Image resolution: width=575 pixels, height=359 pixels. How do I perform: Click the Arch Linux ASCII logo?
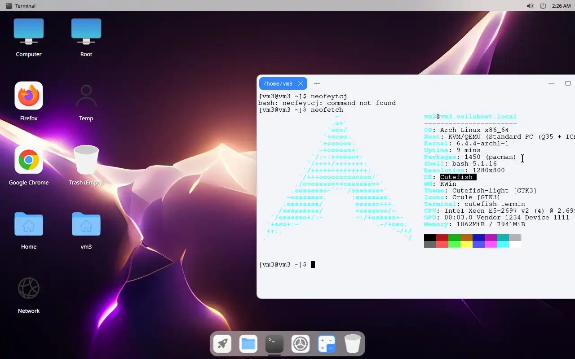pos(337,177)
